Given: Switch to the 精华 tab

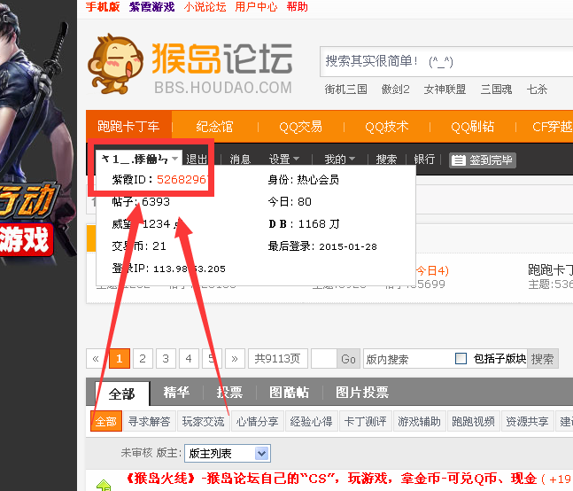Looking at the screenshot, I should pos(176,393).
